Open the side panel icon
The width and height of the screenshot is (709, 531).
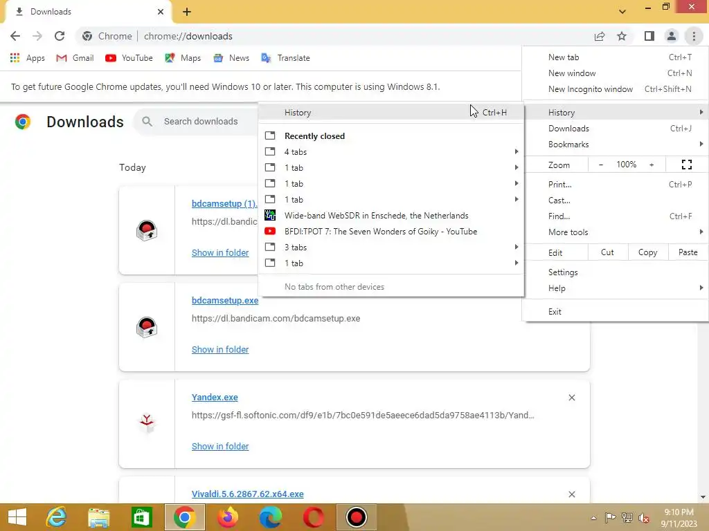tap(649, 36)
